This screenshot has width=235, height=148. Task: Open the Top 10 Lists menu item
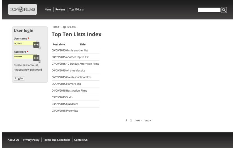point(76,9)
